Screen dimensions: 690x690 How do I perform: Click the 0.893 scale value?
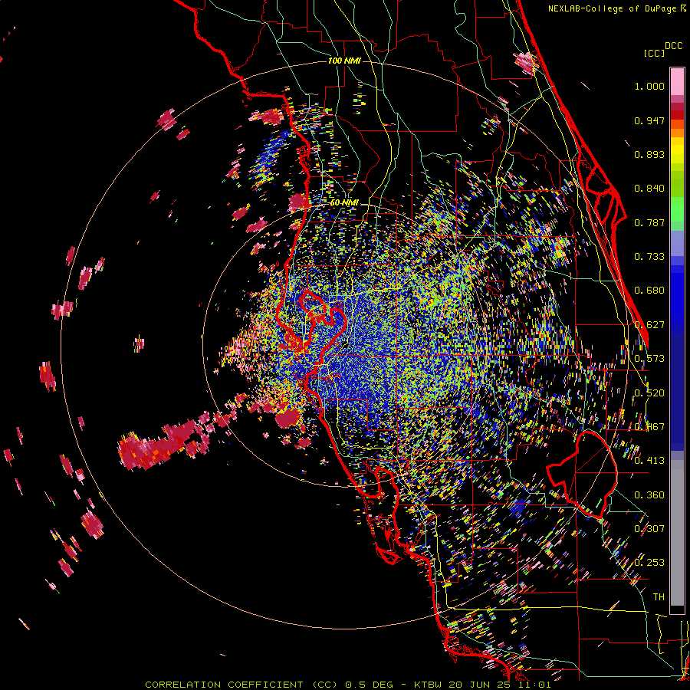649,154
